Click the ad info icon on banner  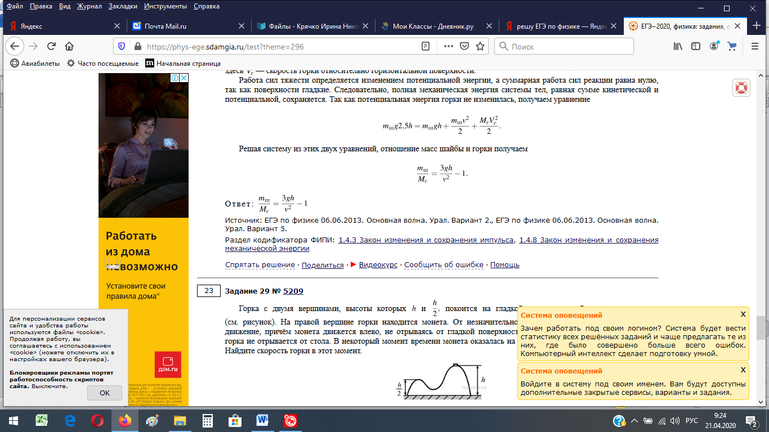(175, 78)
